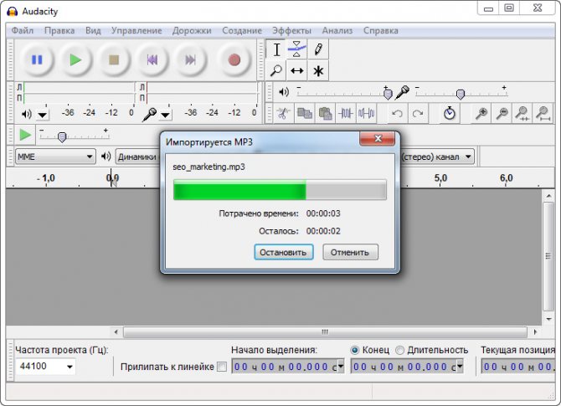This screenshot has width=561, height=406.
Task: Open the Управление menu
Action: pyautogui.click(x=136, y=31)
